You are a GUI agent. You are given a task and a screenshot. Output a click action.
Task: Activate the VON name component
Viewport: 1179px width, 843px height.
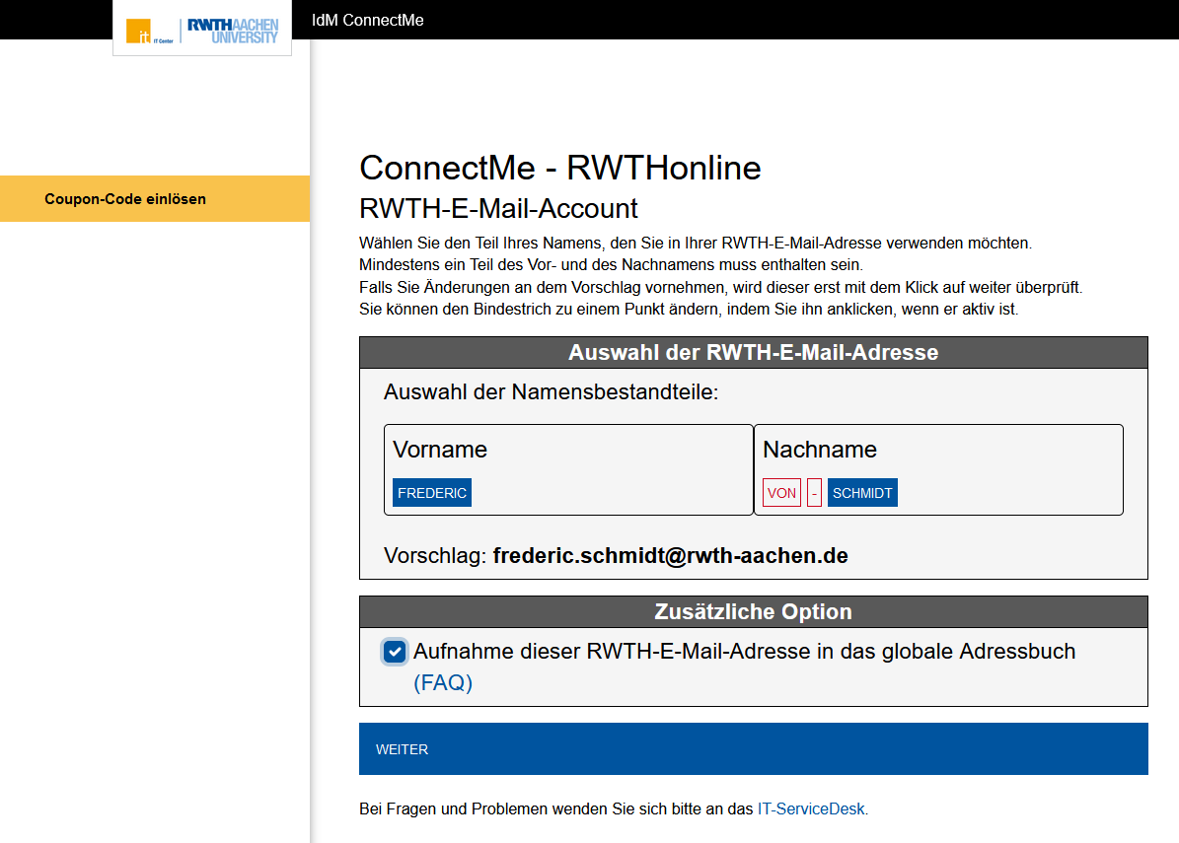click(x=780, y=492)
